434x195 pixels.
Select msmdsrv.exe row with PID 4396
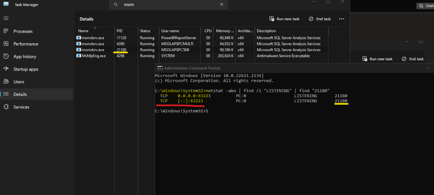pyautogui.click(x=202, y=44)
